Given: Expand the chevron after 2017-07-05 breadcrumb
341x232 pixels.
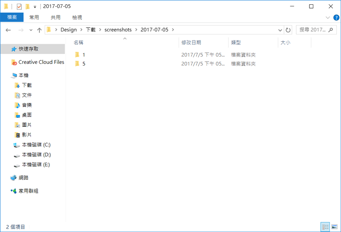Looking at the screenshot, I should coord(173,29).
